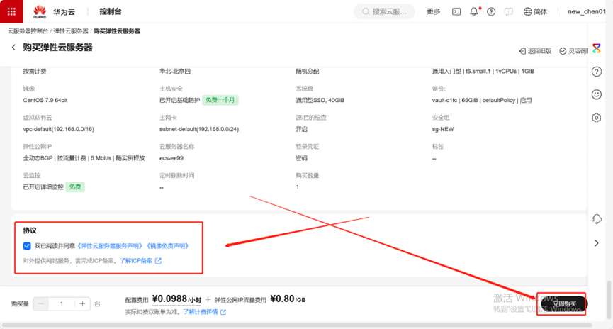Select the 华北-北京四 region value
This screenshot has width=613, height=329.
pyautogui.click(x=175, y=71)
